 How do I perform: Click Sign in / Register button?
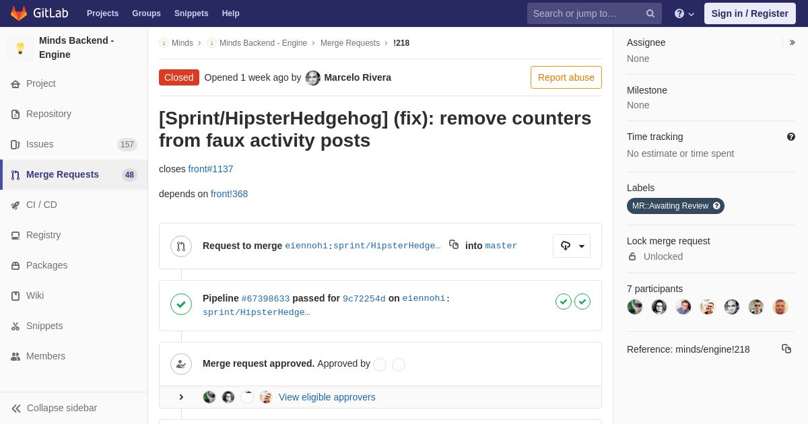(x=750, y=13)
